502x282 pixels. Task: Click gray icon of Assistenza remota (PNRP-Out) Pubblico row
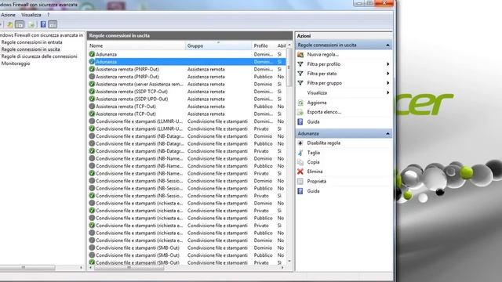(x=92, y=77)
